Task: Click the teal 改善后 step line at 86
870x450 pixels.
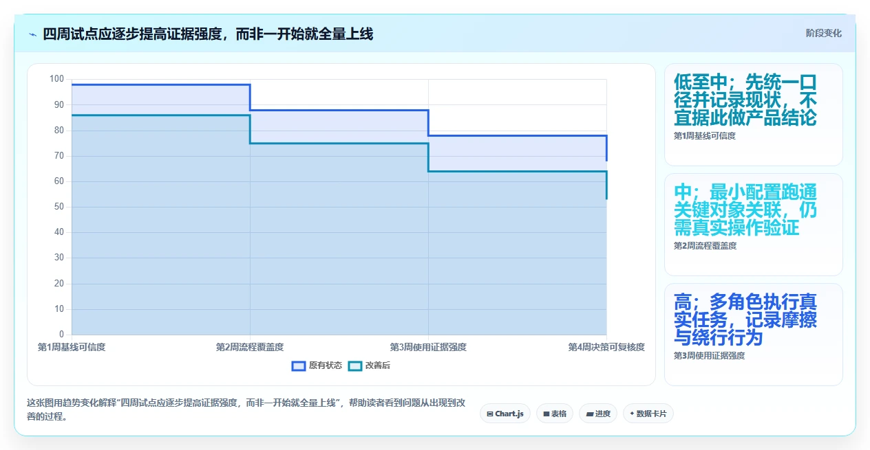Action: [160, 115]
